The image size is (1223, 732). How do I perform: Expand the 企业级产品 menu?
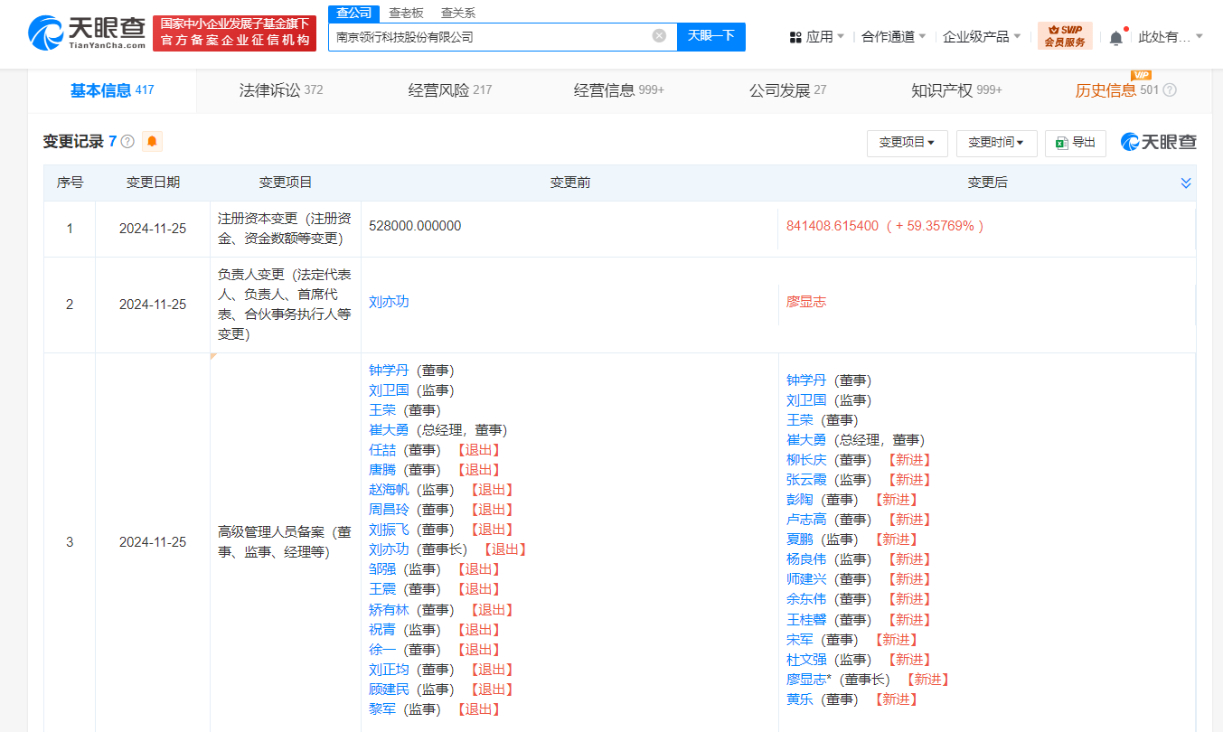pos(982,37)
